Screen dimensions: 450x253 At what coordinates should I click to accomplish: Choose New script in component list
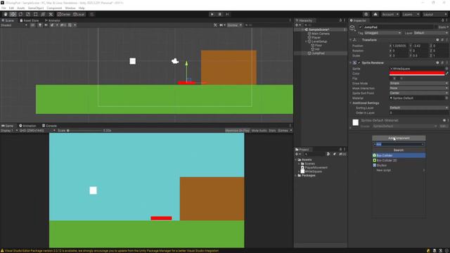tap(399, 170)
